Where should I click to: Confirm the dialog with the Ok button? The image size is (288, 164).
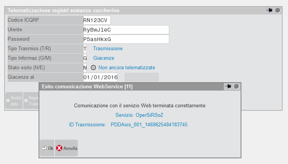[47, 148]
